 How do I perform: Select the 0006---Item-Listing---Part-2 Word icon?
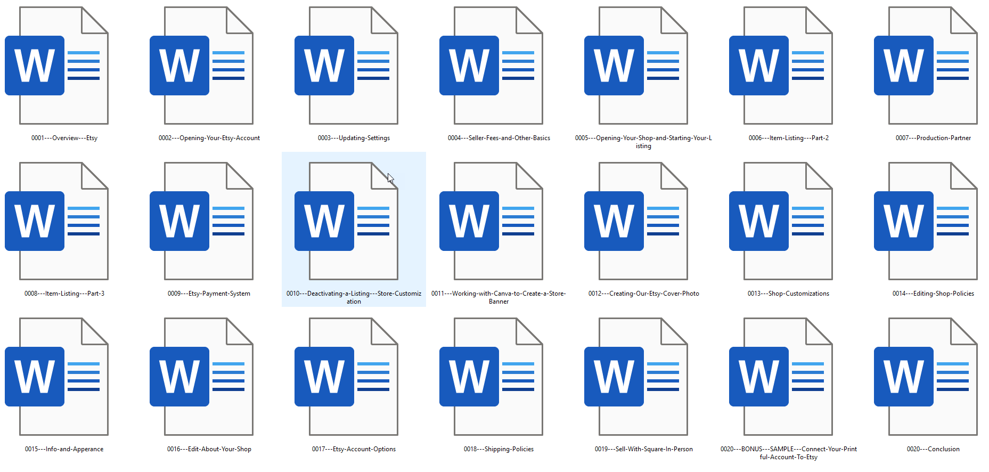coord(781,66)
